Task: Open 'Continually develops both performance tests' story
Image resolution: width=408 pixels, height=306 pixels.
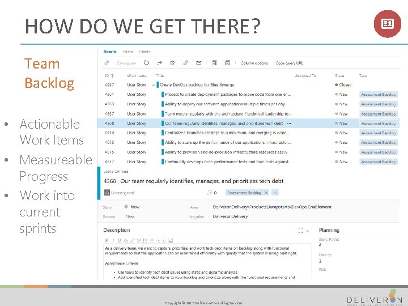Action: click(x=228, y=161)
